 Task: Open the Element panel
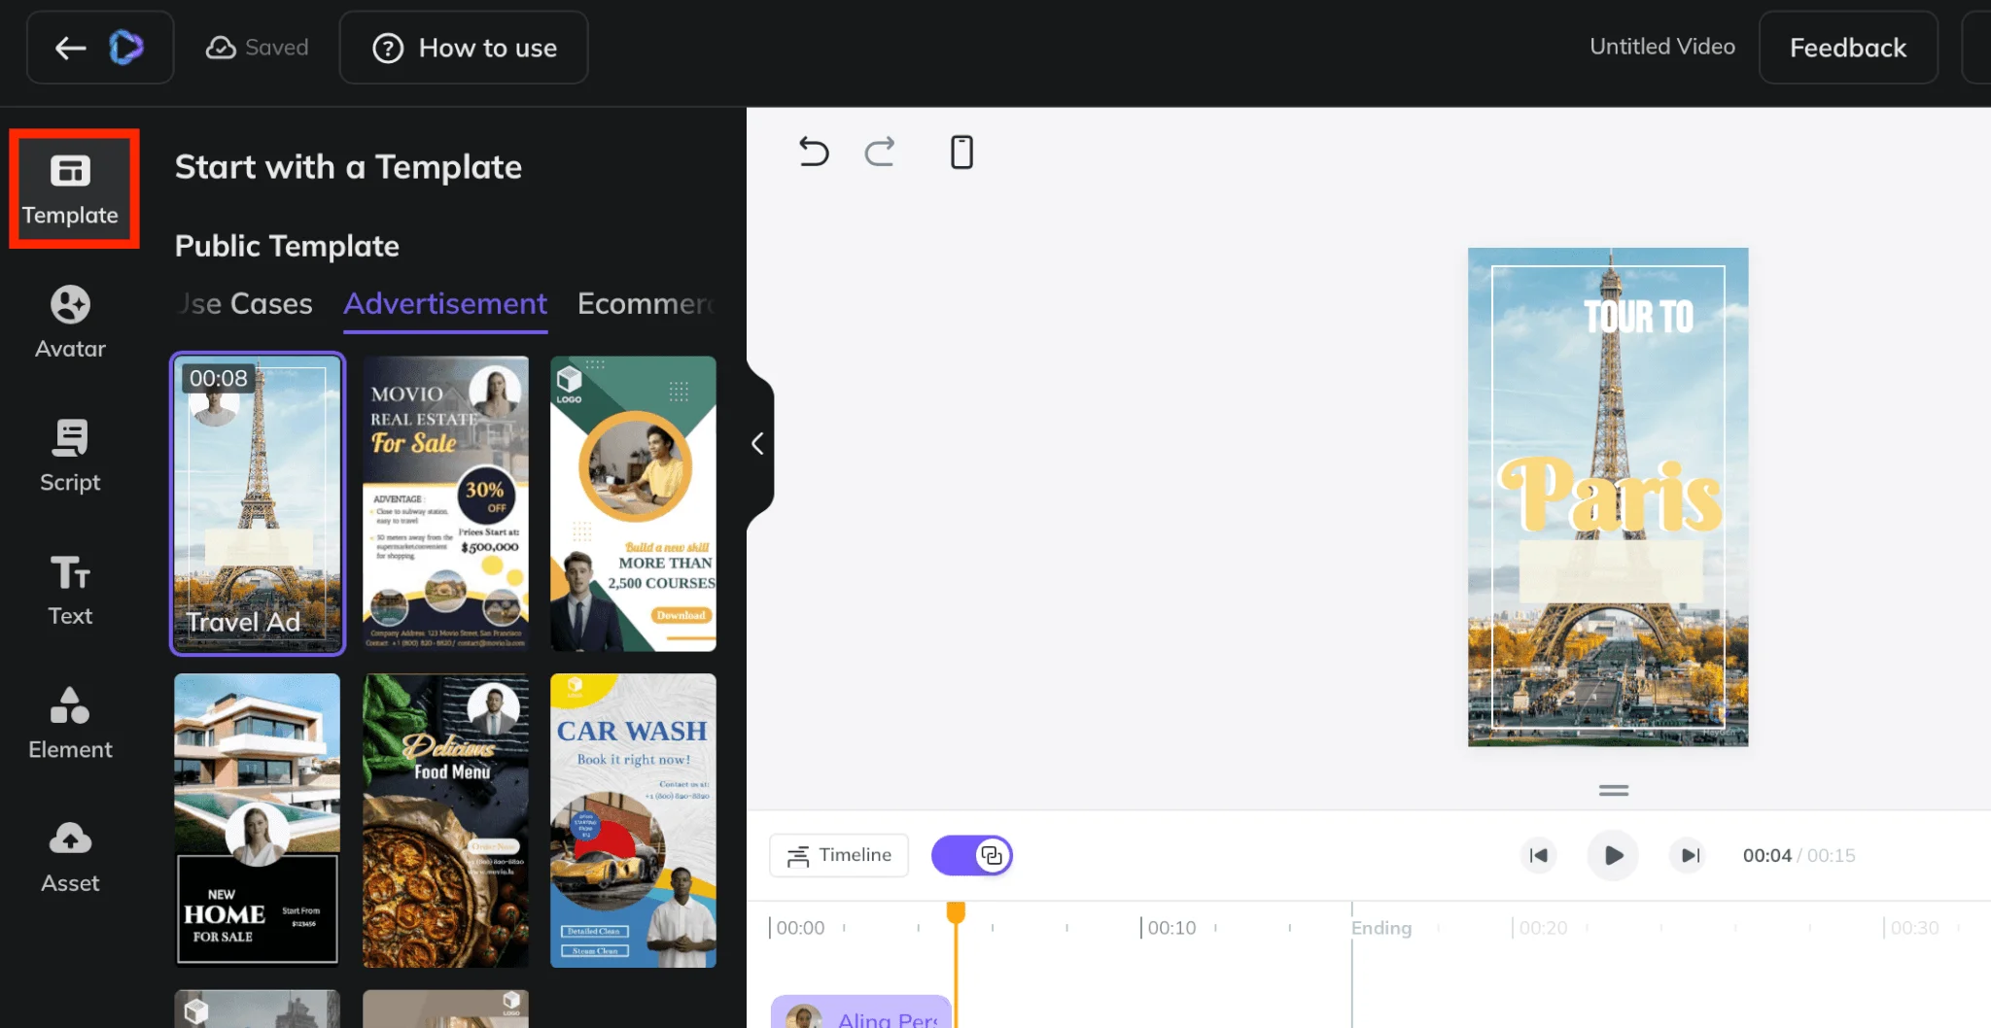pos(70,723)
